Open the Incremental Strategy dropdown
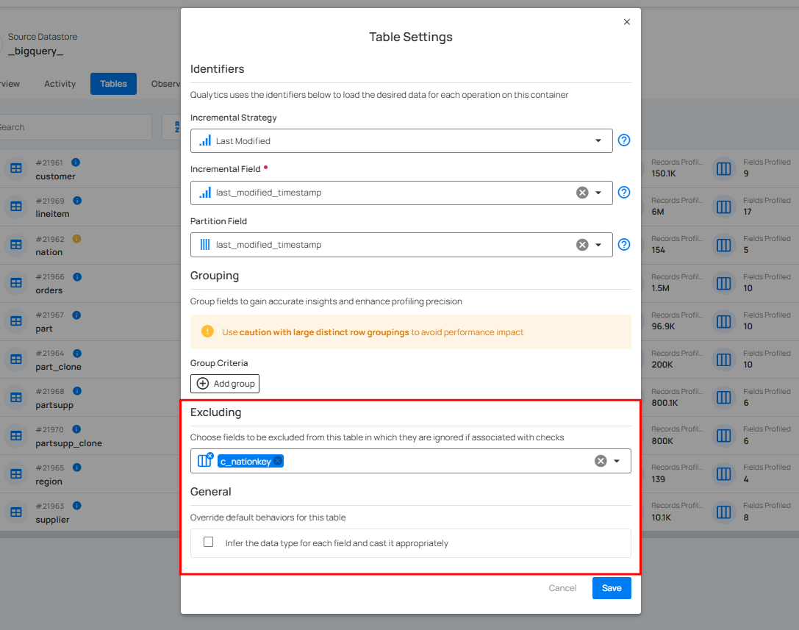Viewport: 799px width, 630px height. pos(598,140)
